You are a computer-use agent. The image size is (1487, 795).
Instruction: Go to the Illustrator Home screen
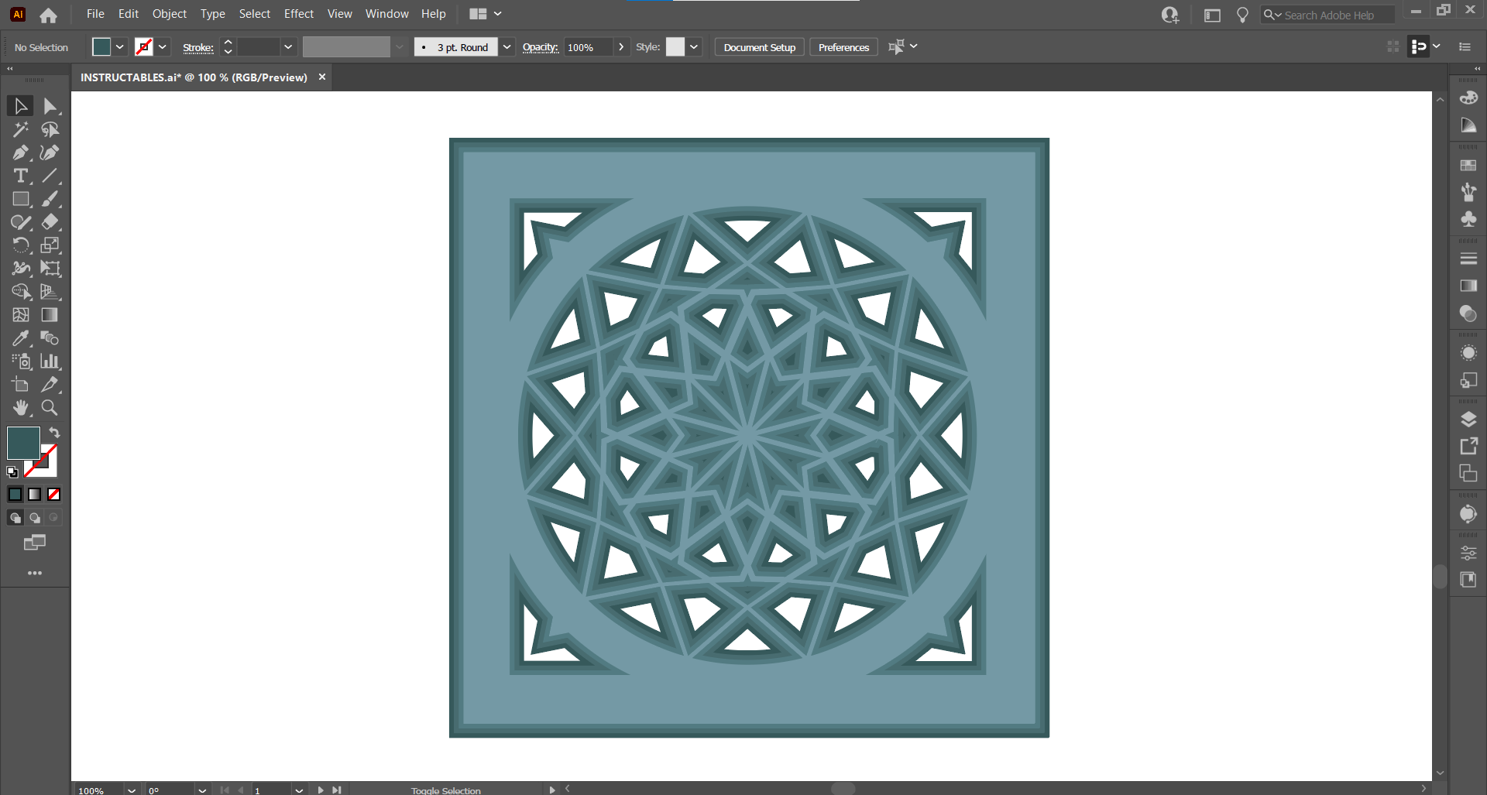48,15
